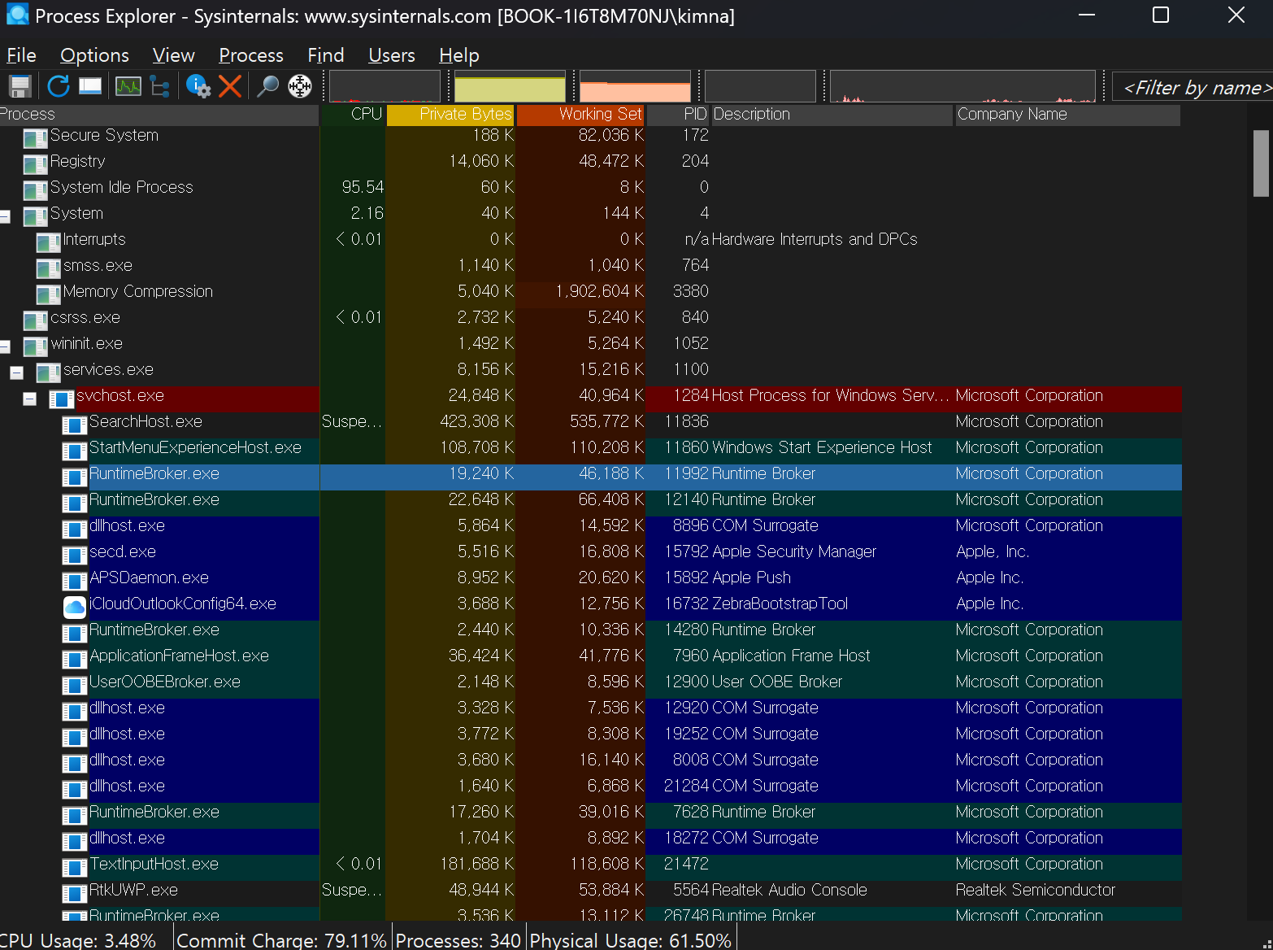The height and width of the screenshot is (950, 1273).
Task: Open the yellow commit history mini graph
Action: pos(510,86)
